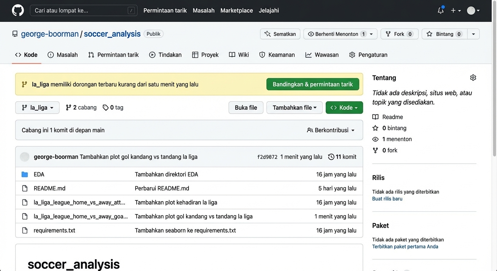Expand the green Kode dropdown button
Screen dimensions: 497x271
coord(344,108)
